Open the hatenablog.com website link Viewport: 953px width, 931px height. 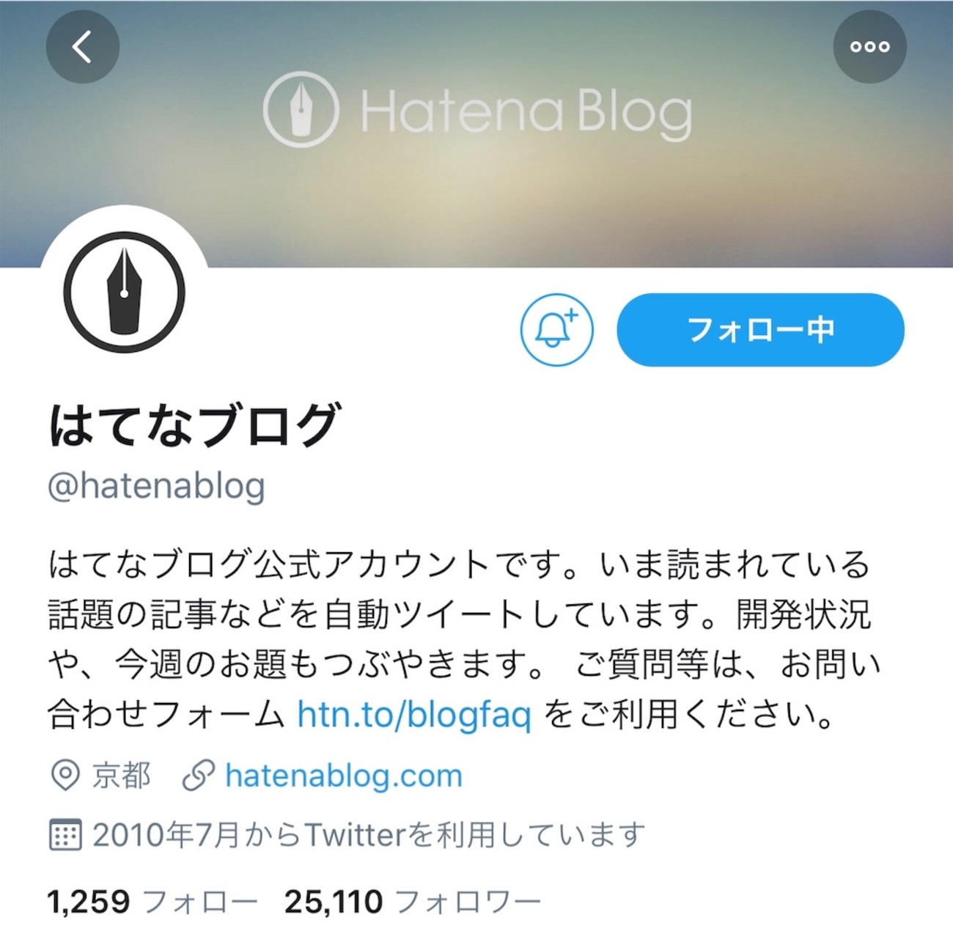pos(343,775)
